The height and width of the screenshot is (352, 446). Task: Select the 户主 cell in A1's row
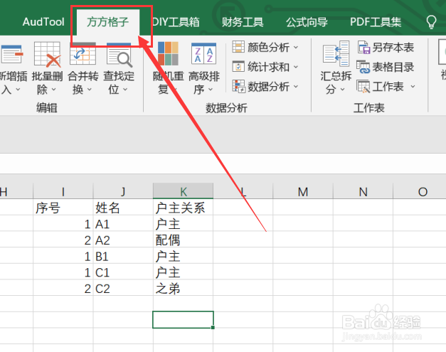(184, 223)
